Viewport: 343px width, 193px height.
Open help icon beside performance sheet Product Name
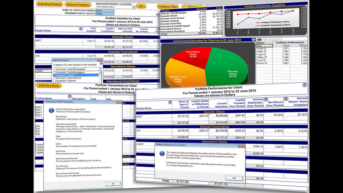click(x=170, y=102)
